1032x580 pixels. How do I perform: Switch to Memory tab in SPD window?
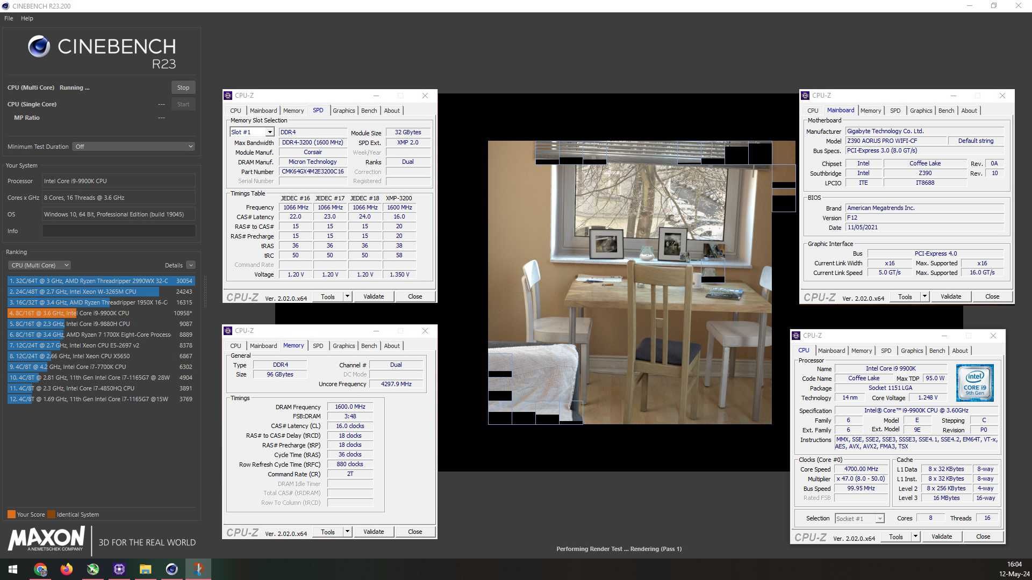tap(293, 111)
